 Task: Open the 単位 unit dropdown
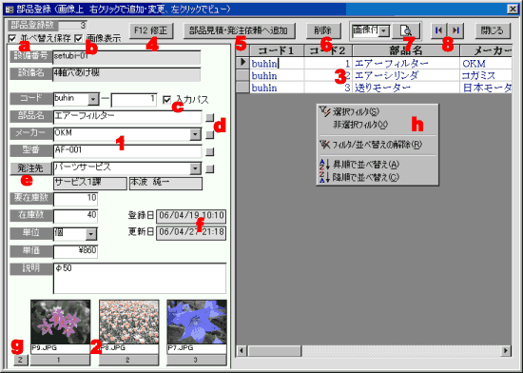tap(90, 234)
